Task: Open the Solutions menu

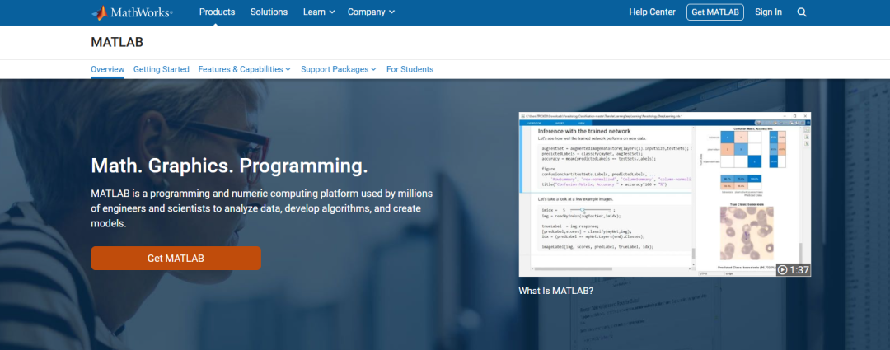Action: coord(269,12)
